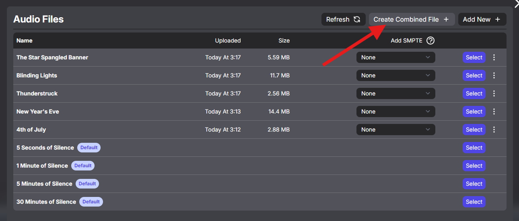This screenshot has height=221, width=519.
Task: Open SMPTE dropdown for Blinding Lights
Action: pyautogui.click(x=395, y=75)
